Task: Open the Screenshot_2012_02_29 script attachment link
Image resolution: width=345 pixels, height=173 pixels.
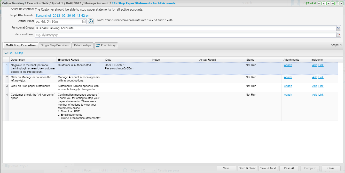Action: coord(63,16)
